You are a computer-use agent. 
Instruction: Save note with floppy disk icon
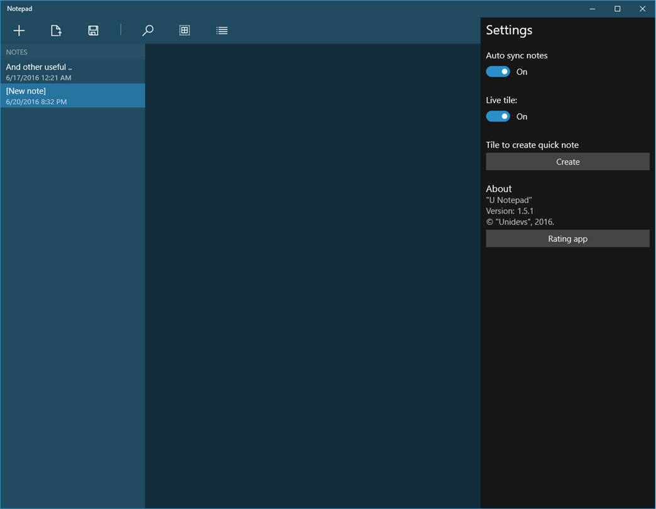93,31
